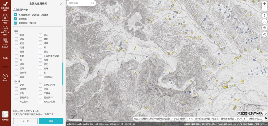Tick the 天然記念物 checkbox
268x126 pixels.
tap(40, 85)
